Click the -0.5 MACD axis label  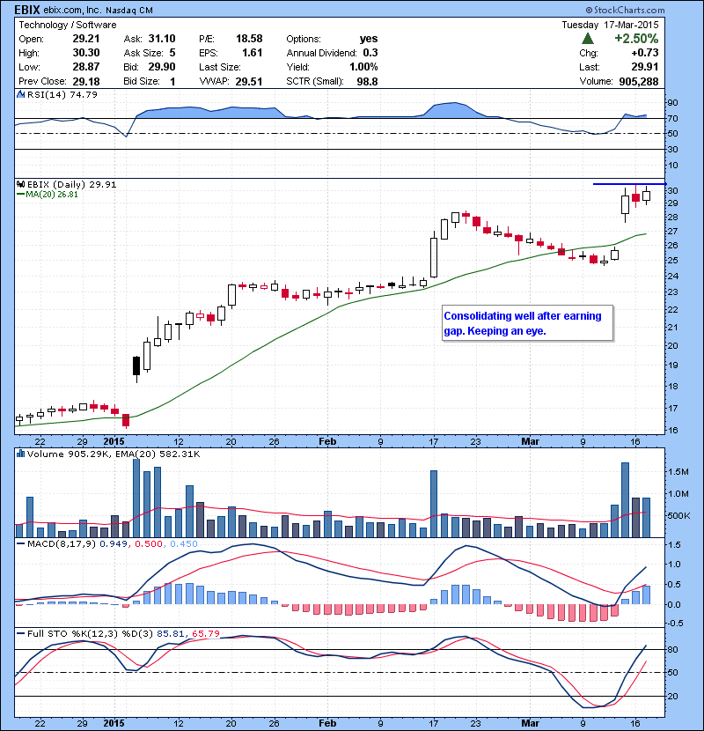click(x=675, y=623)
